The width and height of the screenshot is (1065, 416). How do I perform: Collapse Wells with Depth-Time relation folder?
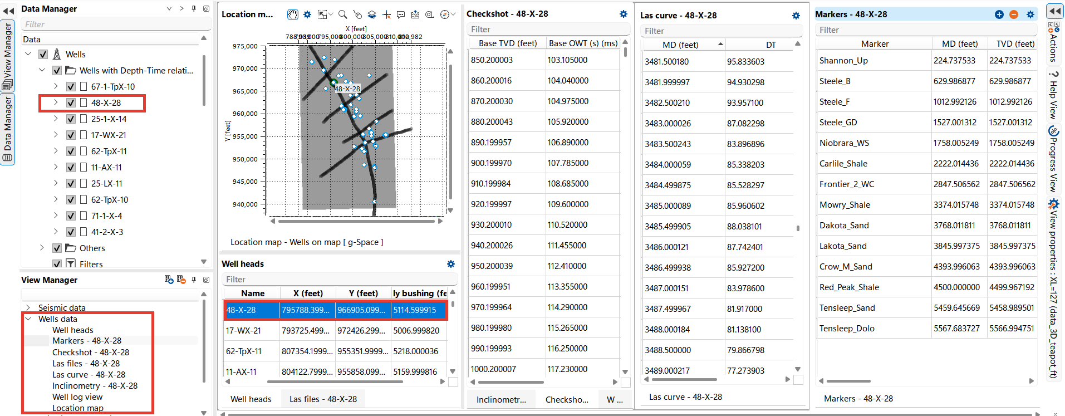click(42, 70)
